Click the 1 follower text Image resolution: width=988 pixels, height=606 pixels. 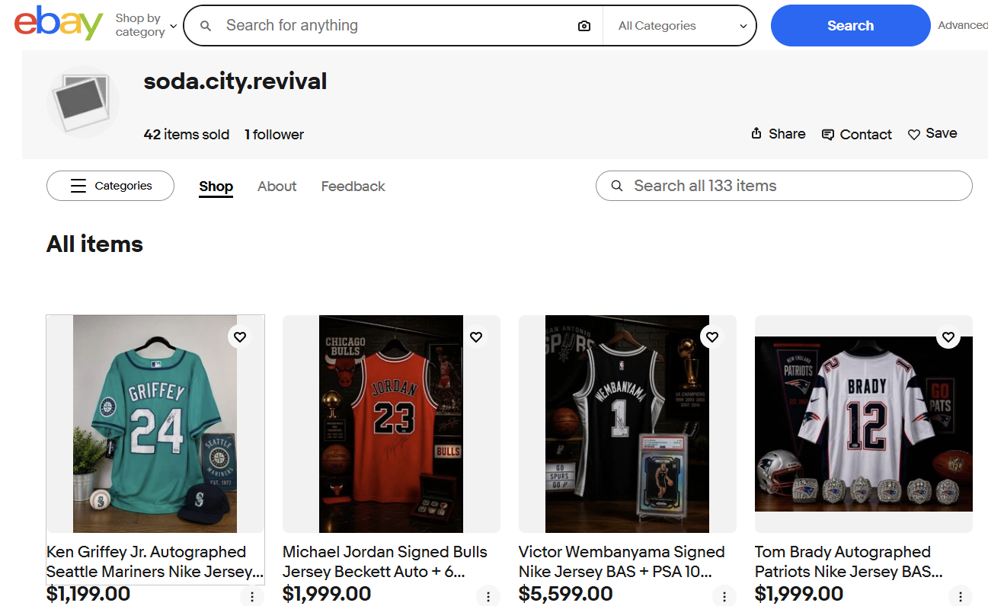(274, 135)
